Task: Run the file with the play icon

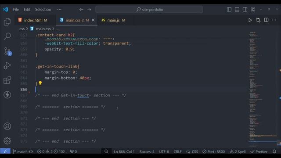Action: point(250,20)
